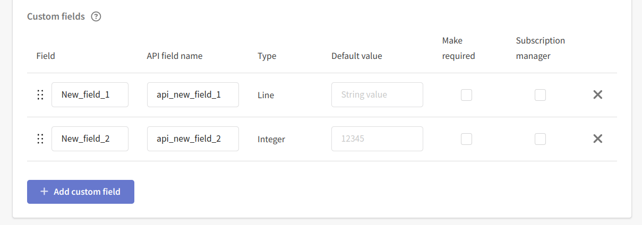This screenshot has height=225, width=642.
Task: Click the Default value column header
Action: [x=356, y=56]
